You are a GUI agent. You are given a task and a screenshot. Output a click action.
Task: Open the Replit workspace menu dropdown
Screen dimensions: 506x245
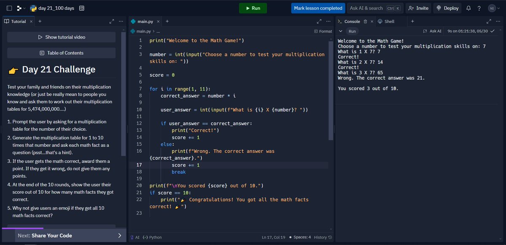(21, 8)
